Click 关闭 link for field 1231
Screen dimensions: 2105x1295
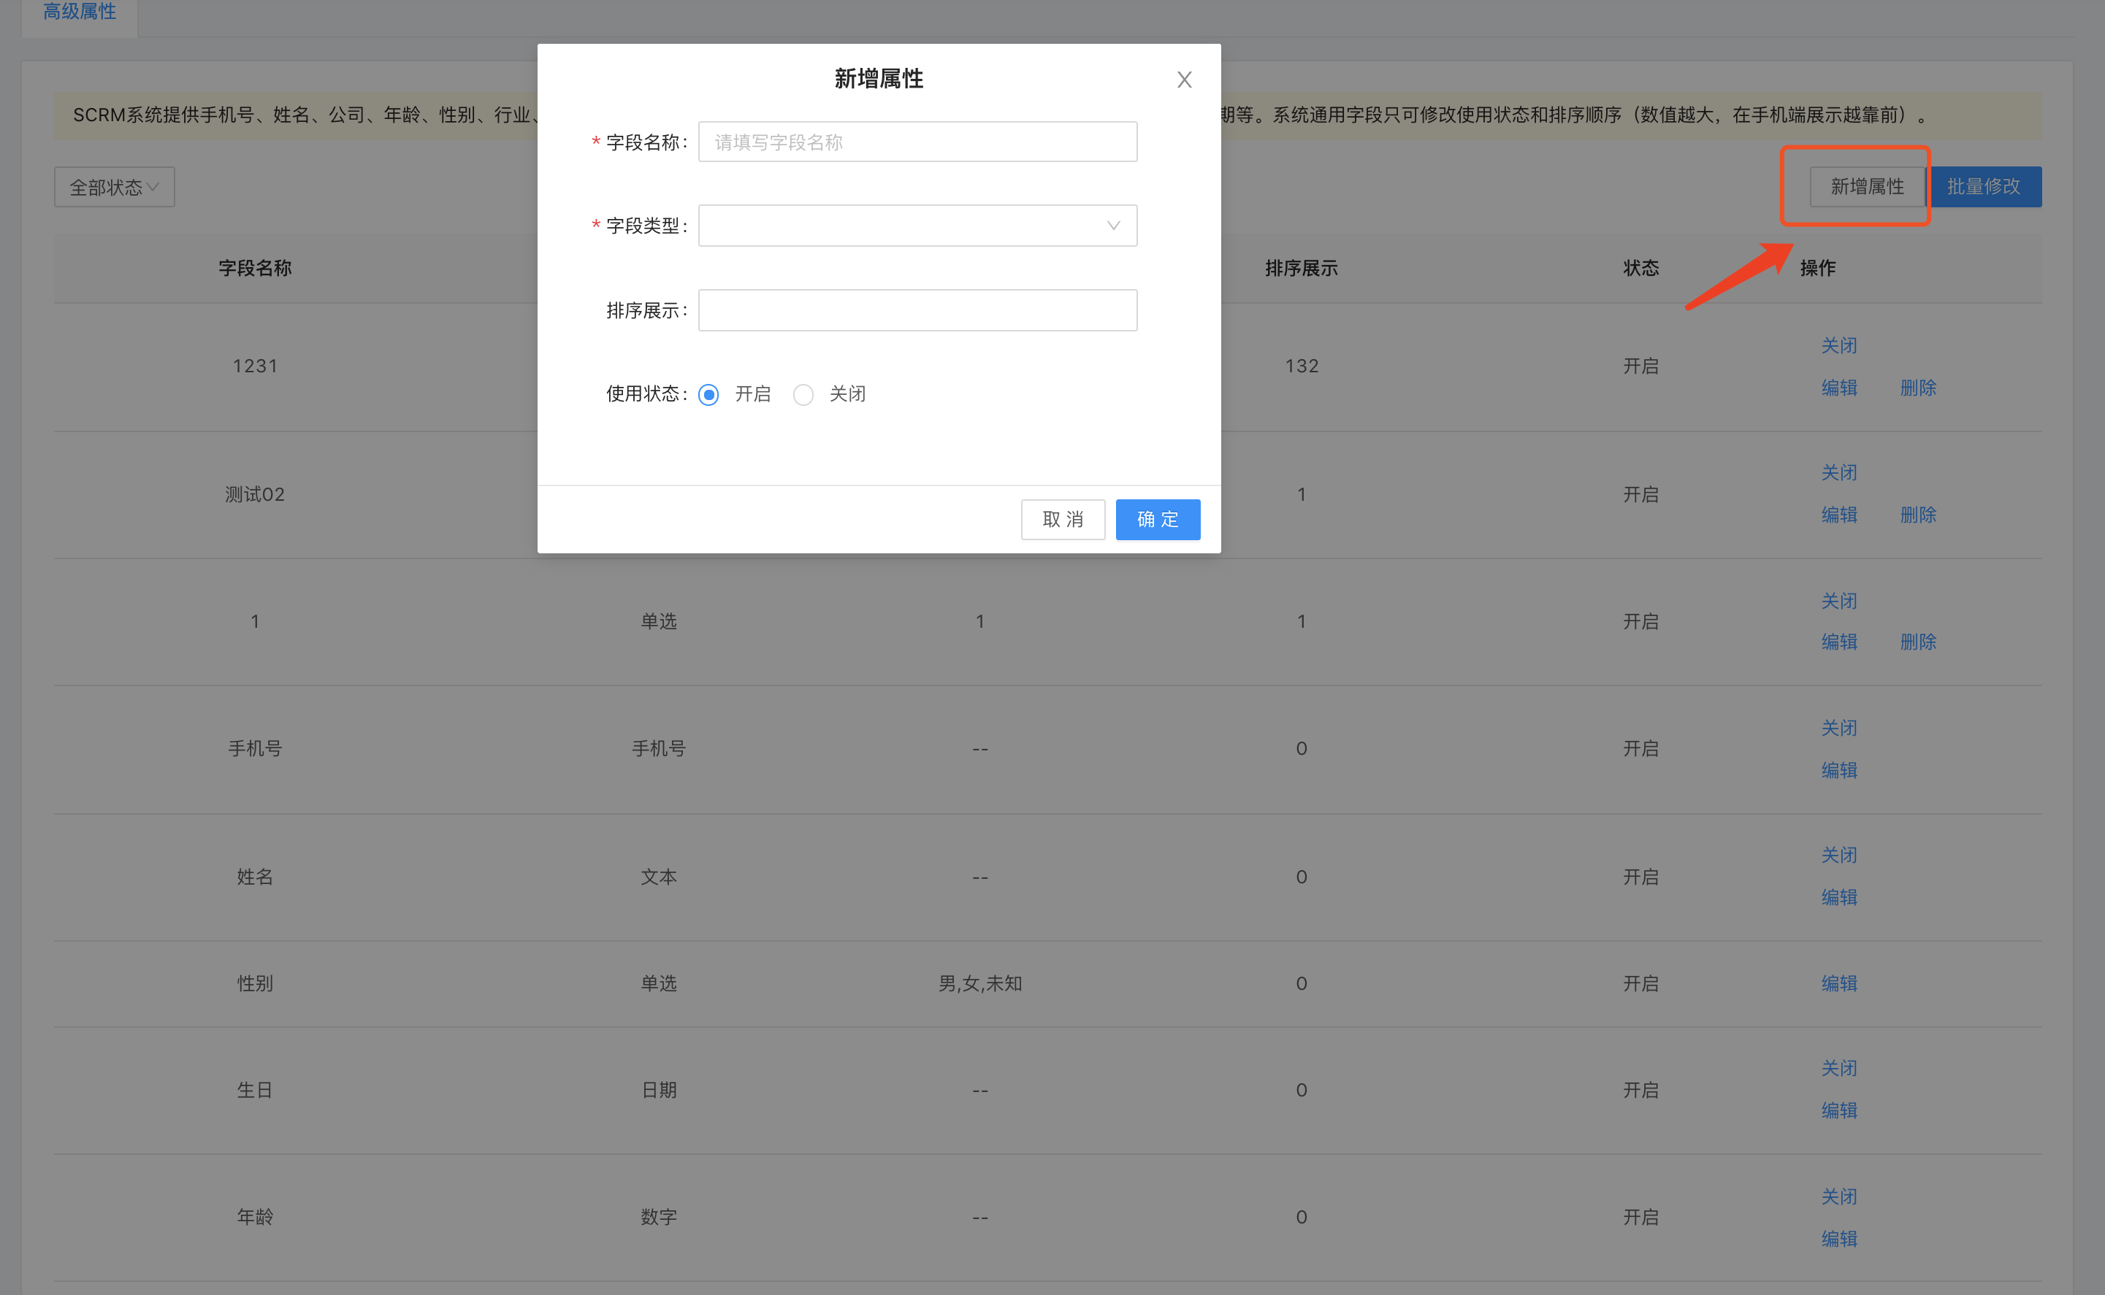pos(1838,345)
